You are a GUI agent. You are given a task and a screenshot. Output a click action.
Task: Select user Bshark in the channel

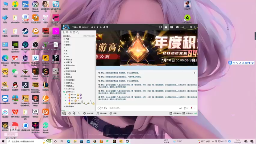pos(74,95)
